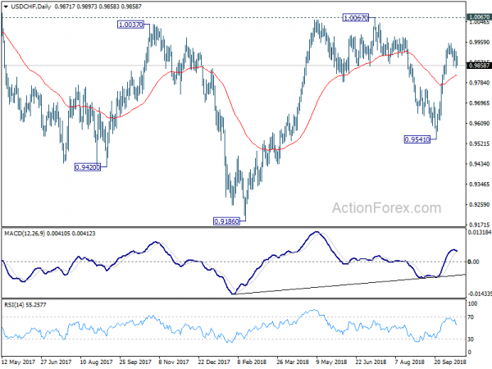Image resolution: width=492 pixels, height=369 pixels.
Task: Click the 8 Nov 2017 date label
Action: [174, 362]
